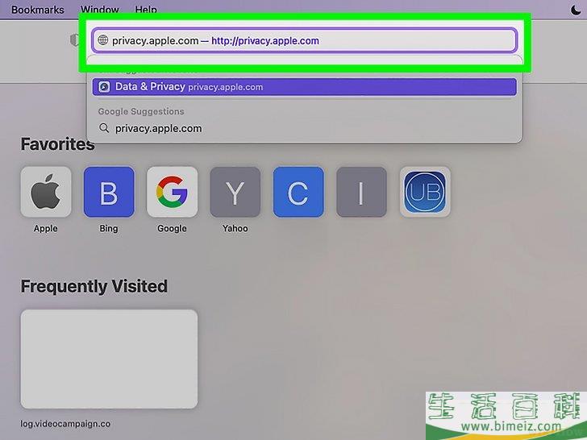Open the blue C favorite tile
The height and width of the screenshot is (440, 587).
(298, 192)
